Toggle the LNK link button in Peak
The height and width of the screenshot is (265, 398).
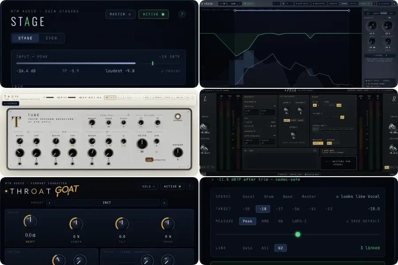(x=339, y=105)
